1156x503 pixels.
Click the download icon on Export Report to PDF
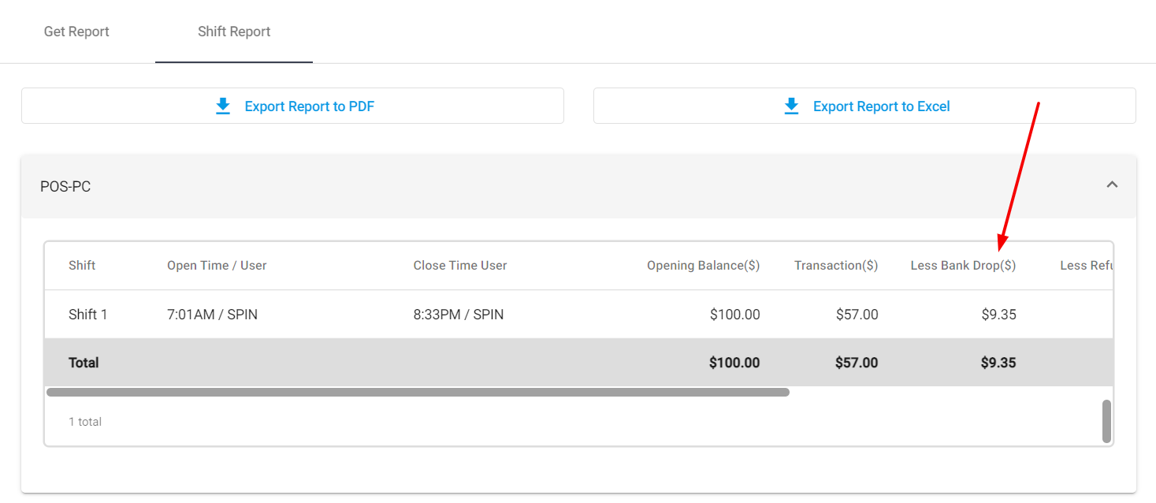223,106
